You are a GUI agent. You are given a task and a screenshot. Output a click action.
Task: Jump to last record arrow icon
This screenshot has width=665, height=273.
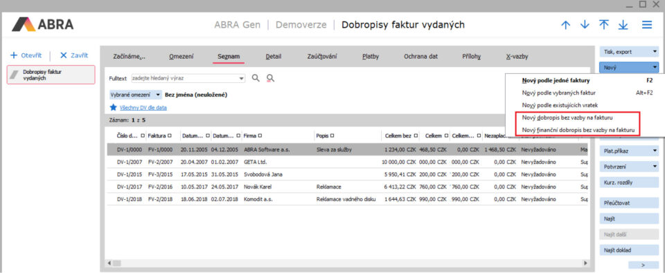coord(623,25)
